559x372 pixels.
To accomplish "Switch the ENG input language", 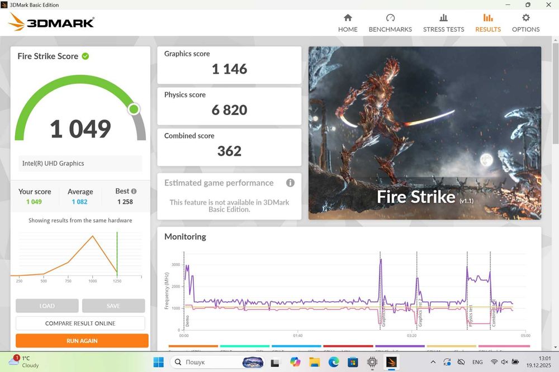I will [477, 362].
